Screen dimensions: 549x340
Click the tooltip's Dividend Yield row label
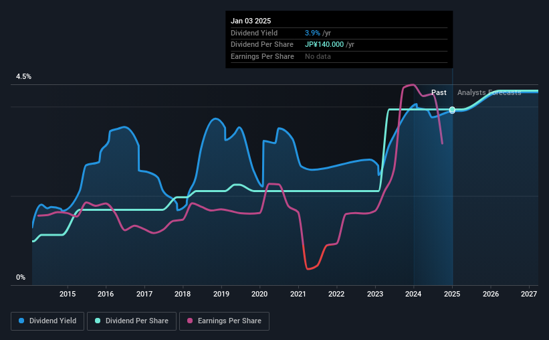coord(254,33)
